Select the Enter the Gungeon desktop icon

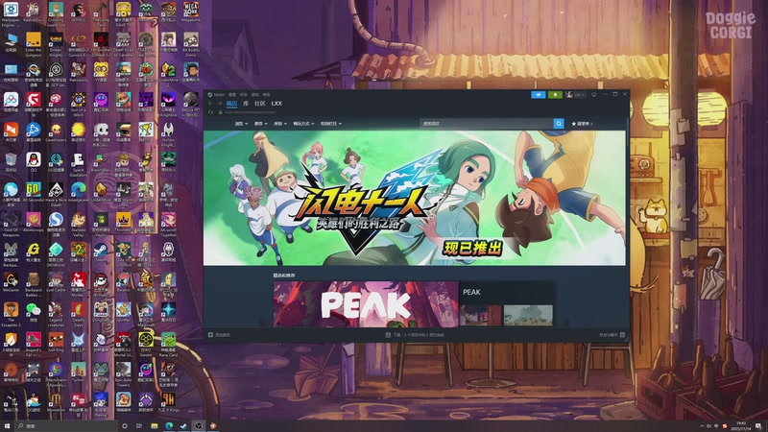point(34,45)
